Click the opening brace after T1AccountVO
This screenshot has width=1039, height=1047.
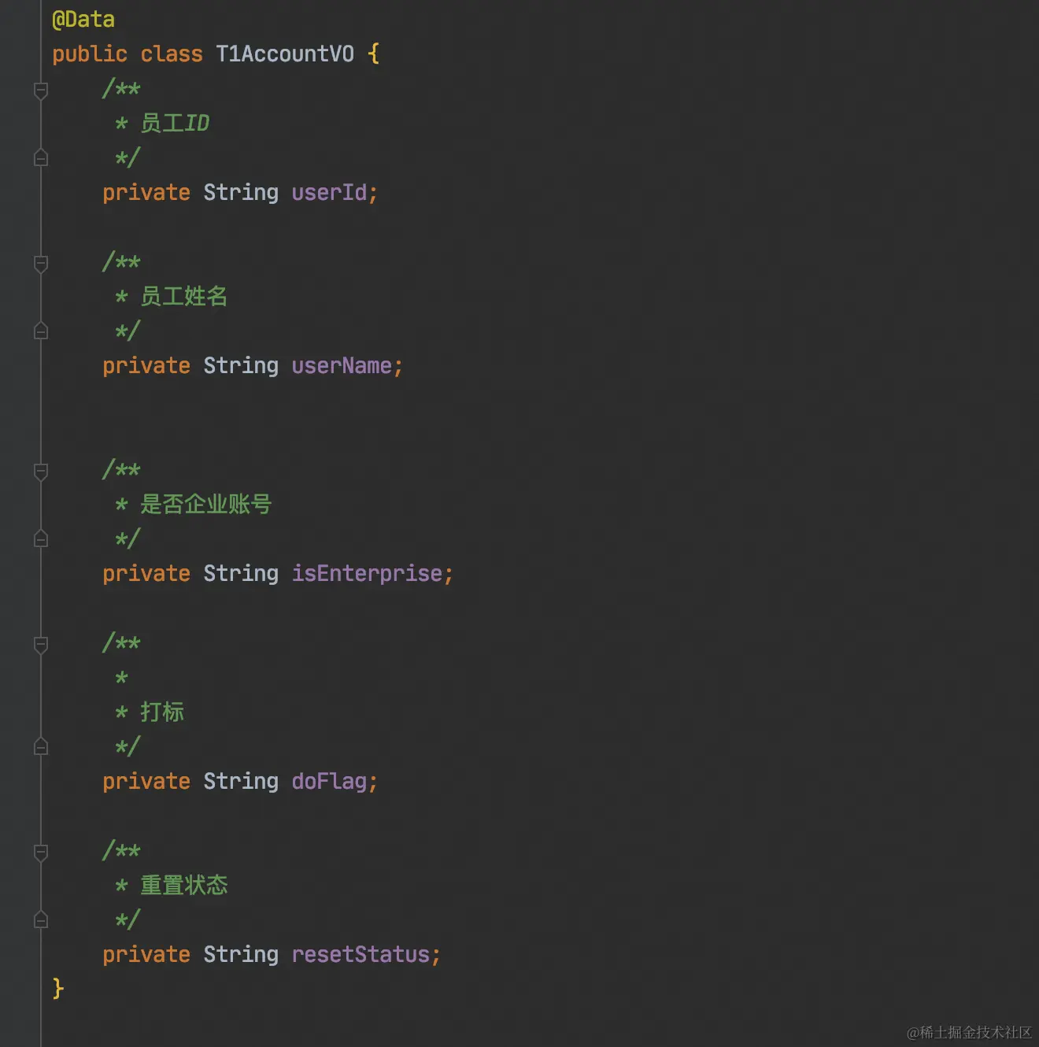tap(374, 54)
